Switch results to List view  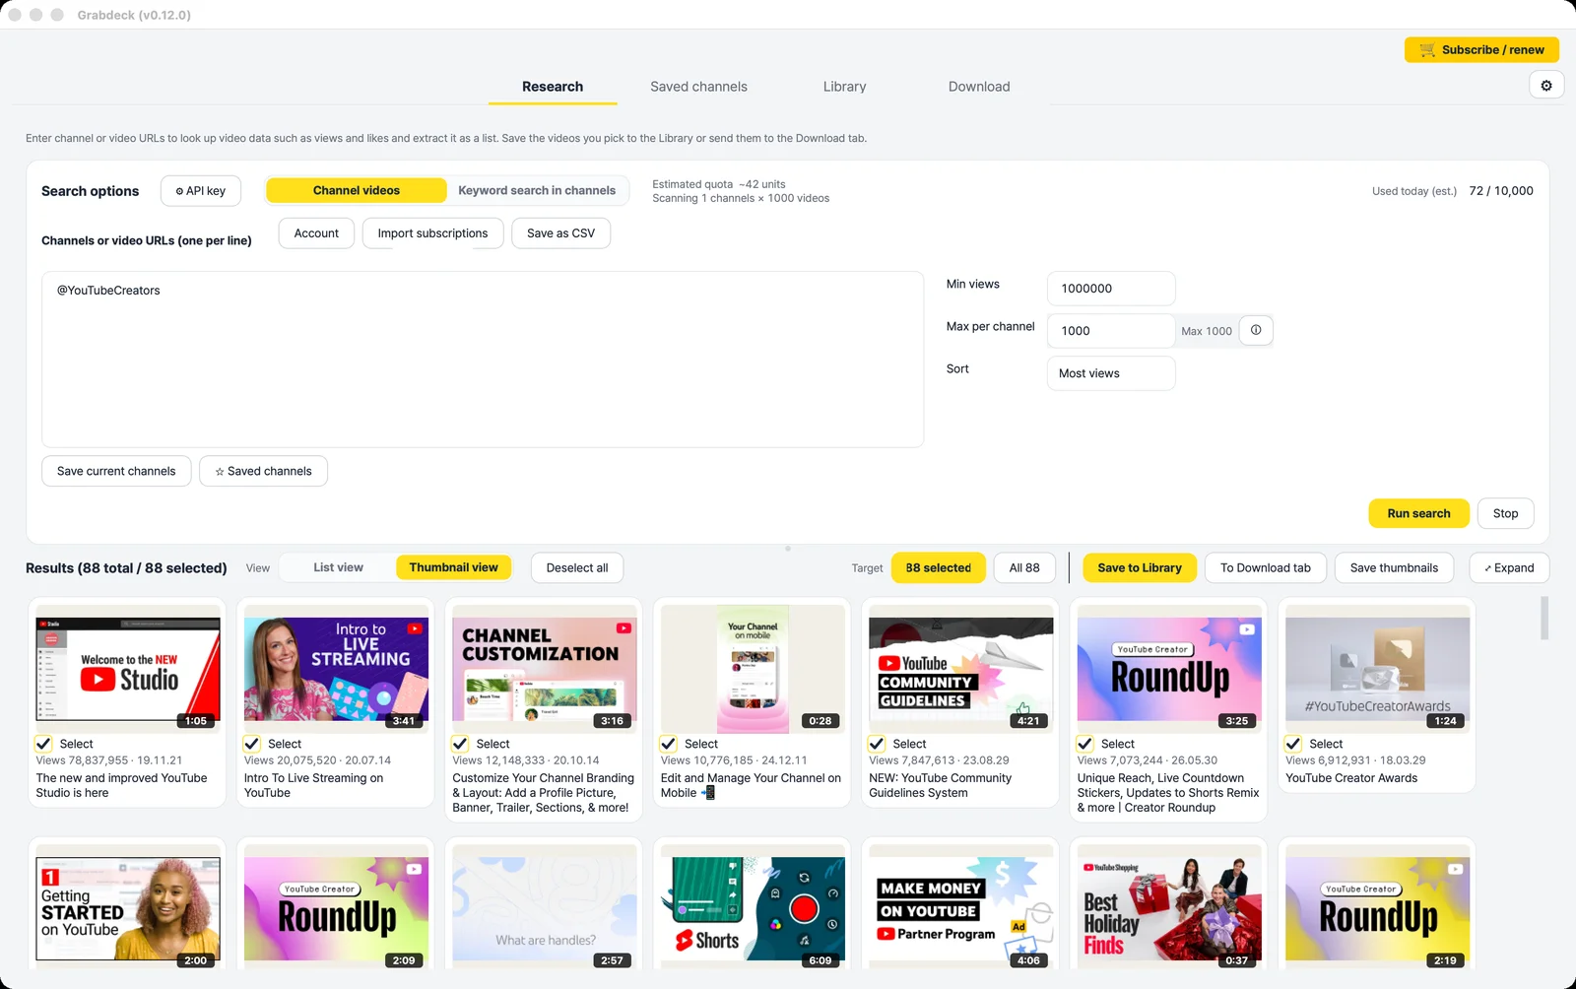coord(338,567)
